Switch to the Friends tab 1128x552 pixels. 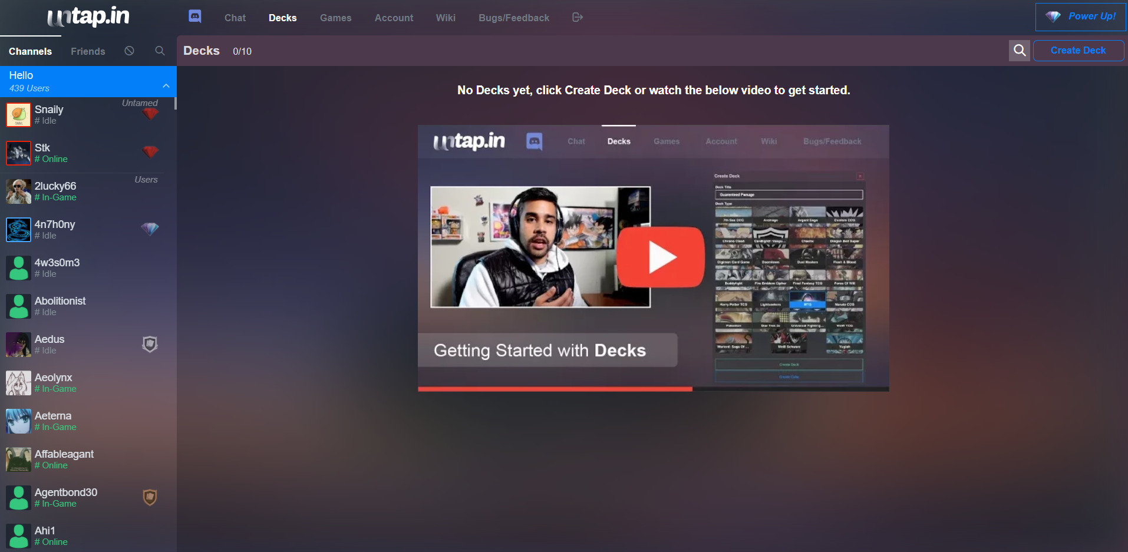pyautogui.click(x=88, y=51)
